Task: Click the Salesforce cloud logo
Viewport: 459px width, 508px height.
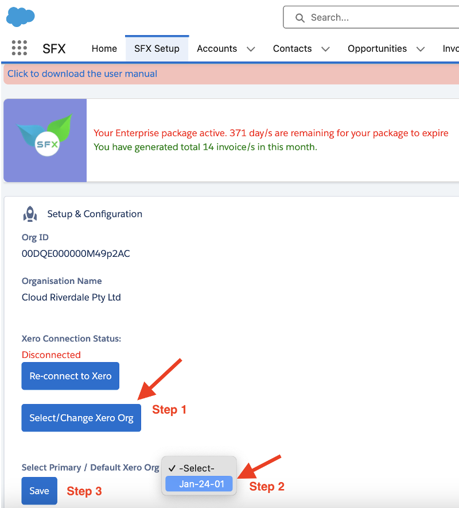Action: point(21,17)
